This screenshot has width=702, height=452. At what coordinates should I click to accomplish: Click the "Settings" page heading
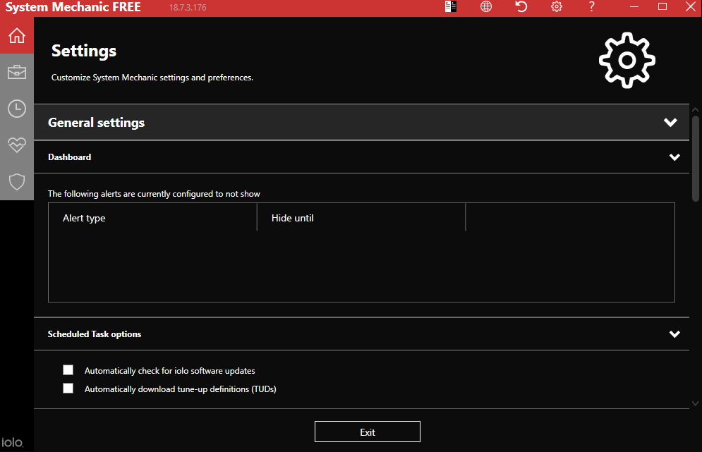(x=84, y=51)
